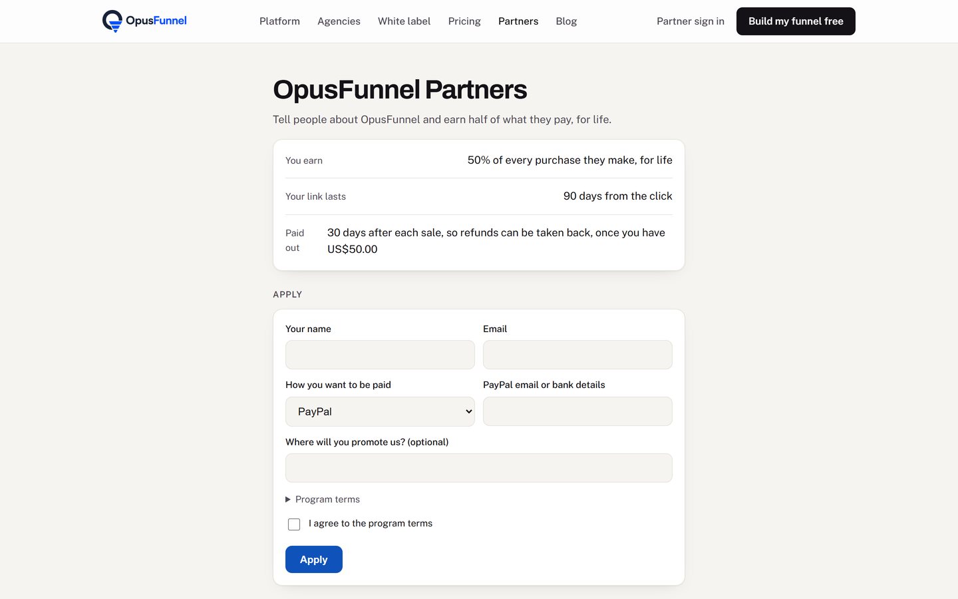Click the "You earn" row label
This screenshot has height=599, width=958.
pos(304,160)
